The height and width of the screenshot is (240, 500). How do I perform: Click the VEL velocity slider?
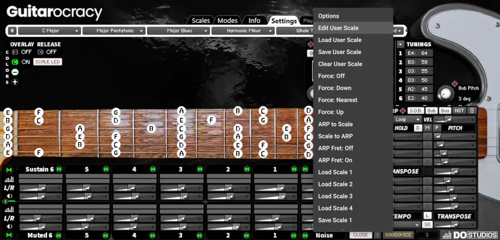click(455, 120)
